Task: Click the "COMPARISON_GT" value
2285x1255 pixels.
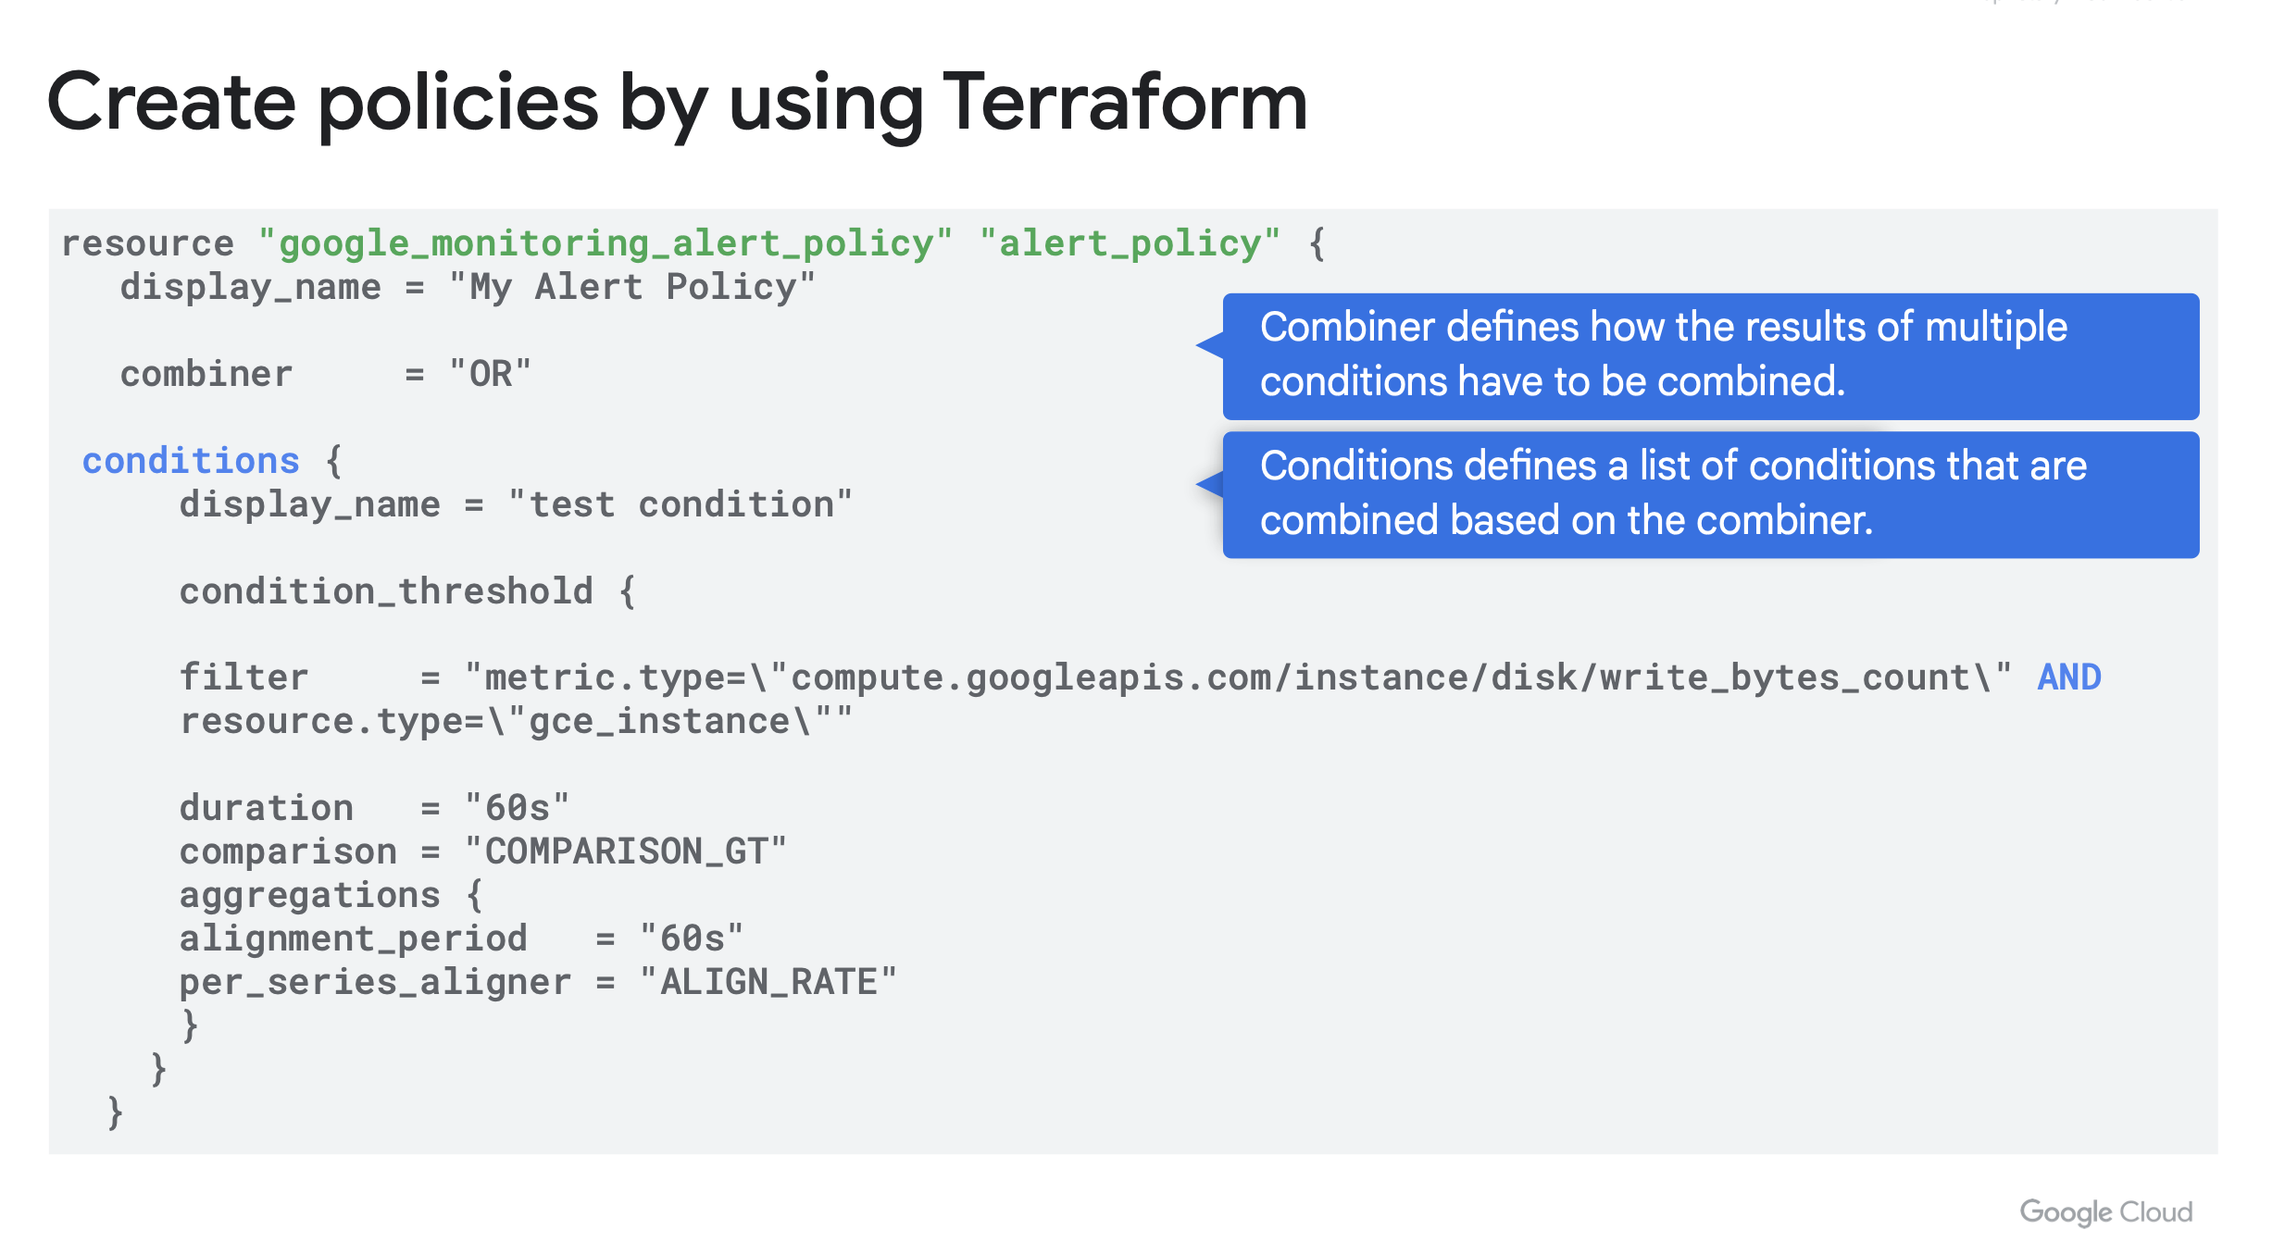Action: (626, 851)
